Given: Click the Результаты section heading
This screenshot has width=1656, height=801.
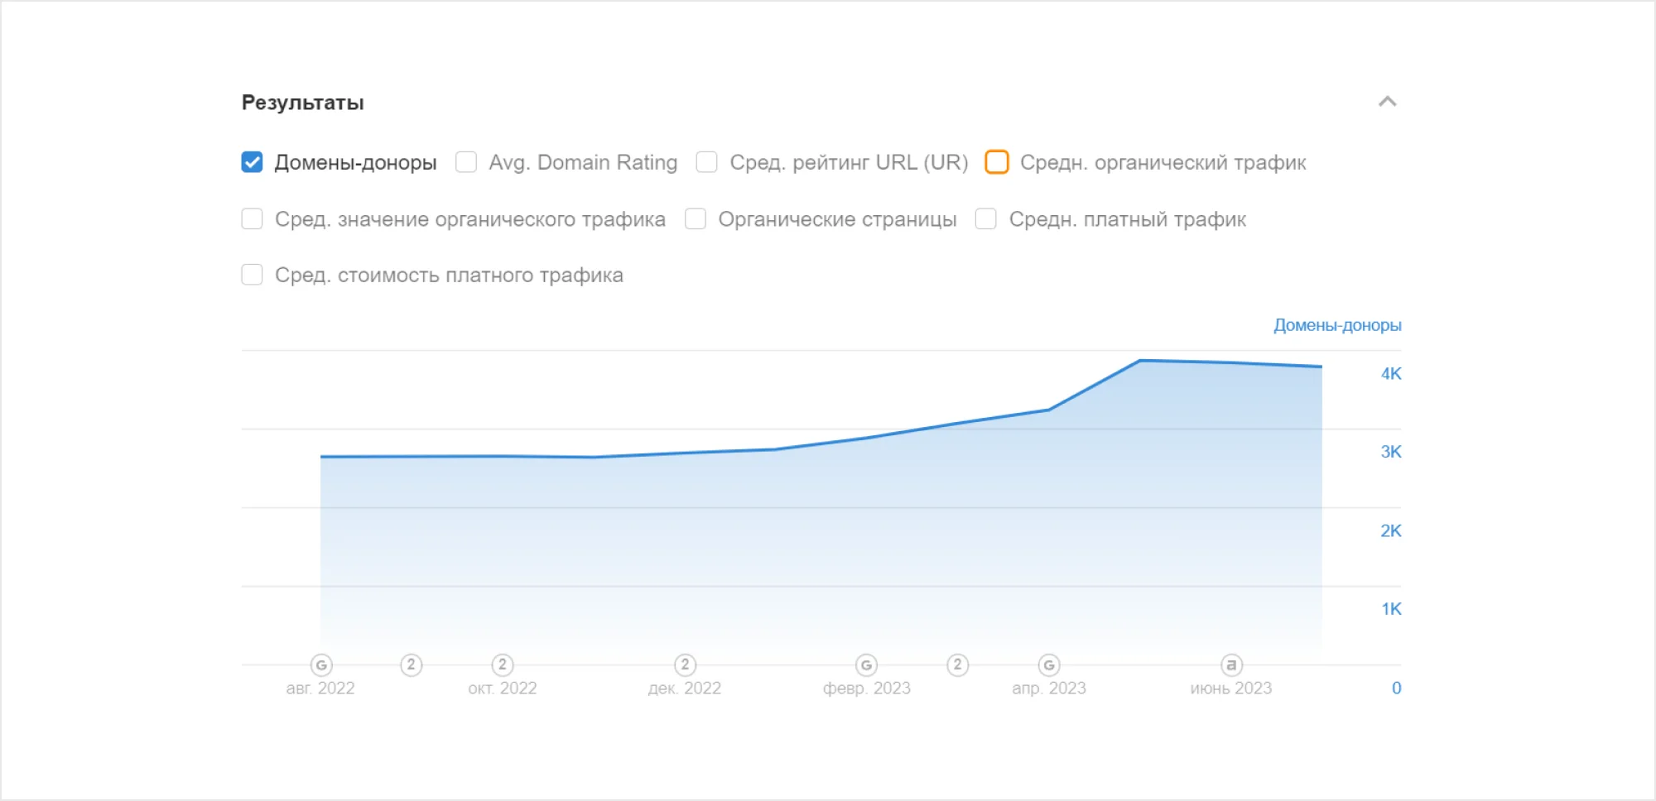Looking at the screenshot, I should 303,103.
